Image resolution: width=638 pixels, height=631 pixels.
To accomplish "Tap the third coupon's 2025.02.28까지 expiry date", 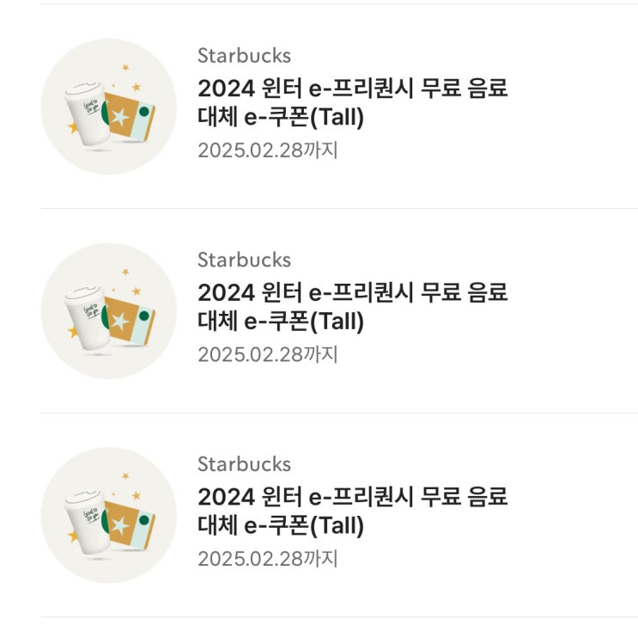I will click(267, 559).
